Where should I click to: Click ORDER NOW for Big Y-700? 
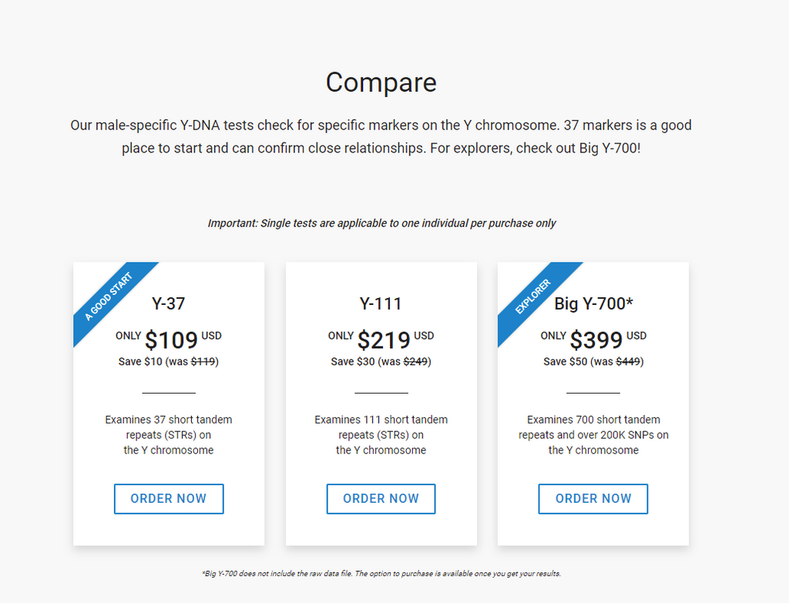click(x=593, y=498)
